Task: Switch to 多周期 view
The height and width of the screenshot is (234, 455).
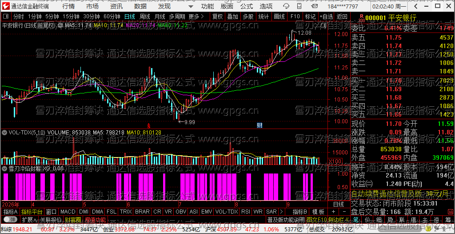Action: (177, 16)
